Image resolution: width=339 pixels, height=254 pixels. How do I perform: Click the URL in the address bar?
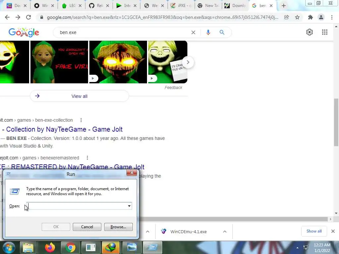pyautogui.click(x=163, y=17)
